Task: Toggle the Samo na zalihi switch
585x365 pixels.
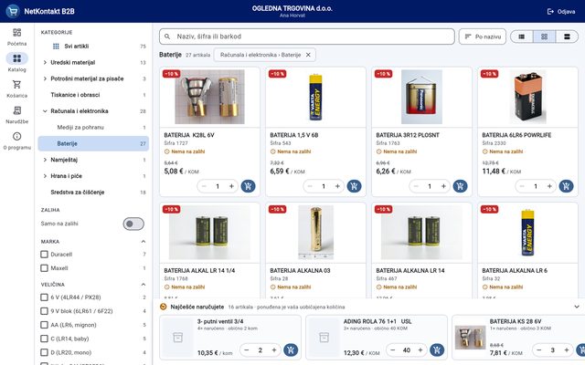Action: (x=133, y=224)
